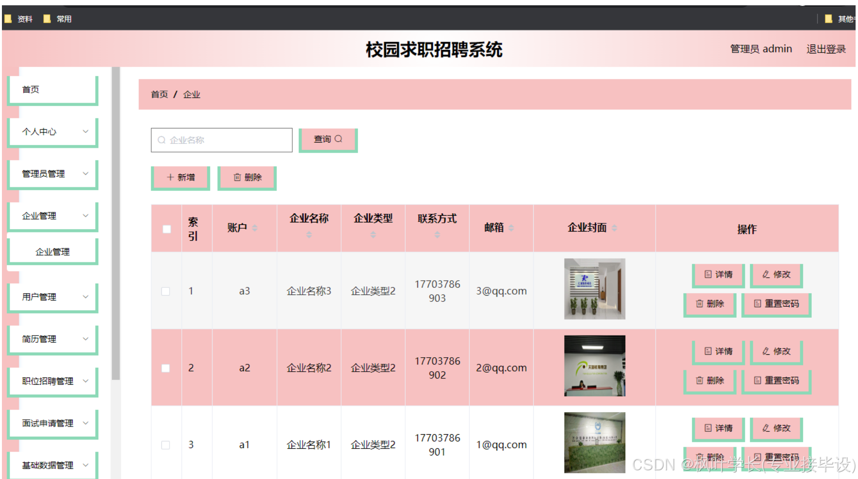Click email cell 3@qq.com

pyautogui.click(x=502, y=291)
